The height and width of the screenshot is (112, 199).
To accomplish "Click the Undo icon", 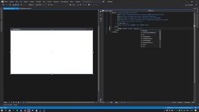I will [x=21, y=5].
